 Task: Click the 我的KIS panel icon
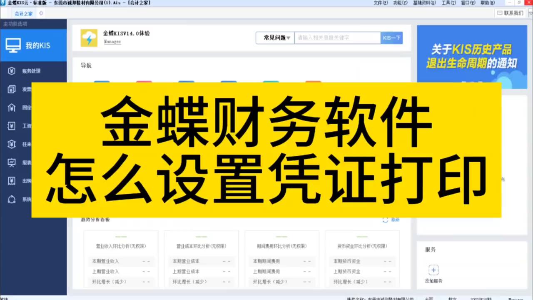pos(13,45)
